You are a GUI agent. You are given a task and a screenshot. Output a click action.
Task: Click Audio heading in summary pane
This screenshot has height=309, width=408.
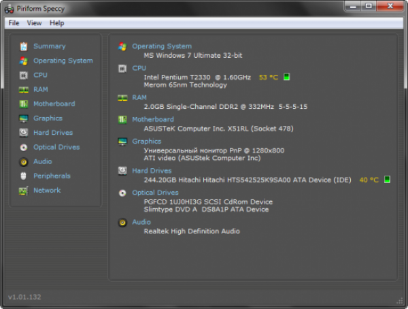(141, 222)
